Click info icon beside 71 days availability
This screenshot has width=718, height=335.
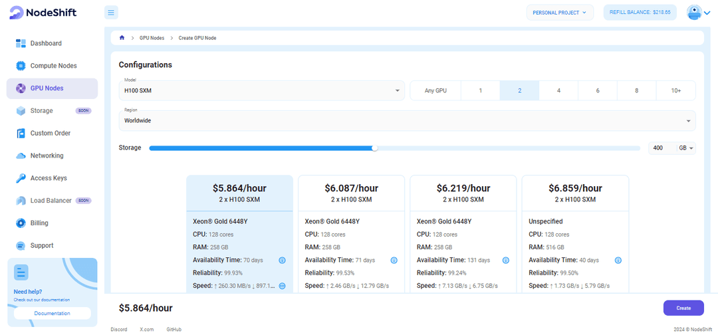coord(394,261)
